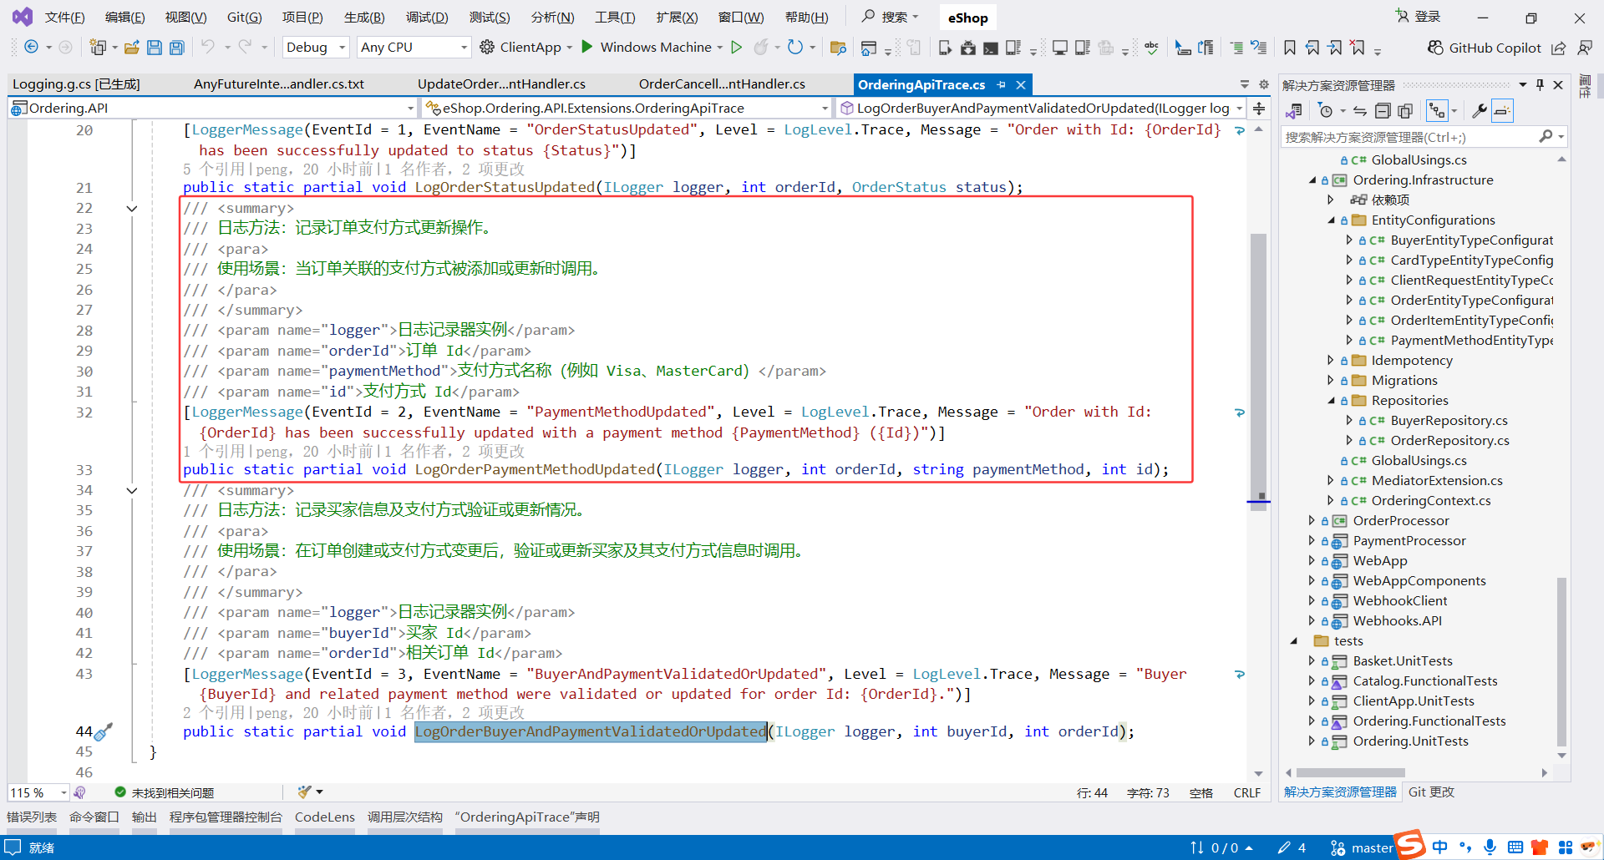Image resolution: width=1604 pixels, height=860 pixels.
Task: Open the OrderingApiTrace type navigation dropdown
Action: pyautogui.click(x=626, y=109)
